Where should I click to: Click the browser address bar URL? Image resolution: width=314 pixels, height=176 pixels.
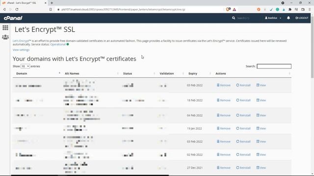coord(123,9)
